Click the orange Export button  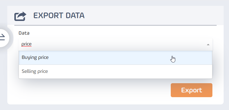pos(192,90)
